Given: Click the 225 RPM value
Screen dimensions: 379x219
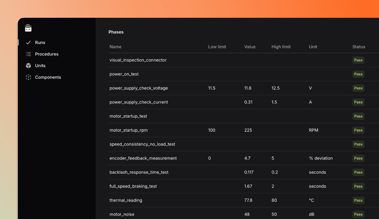Looking at the screenshot, I should (248, 130).
